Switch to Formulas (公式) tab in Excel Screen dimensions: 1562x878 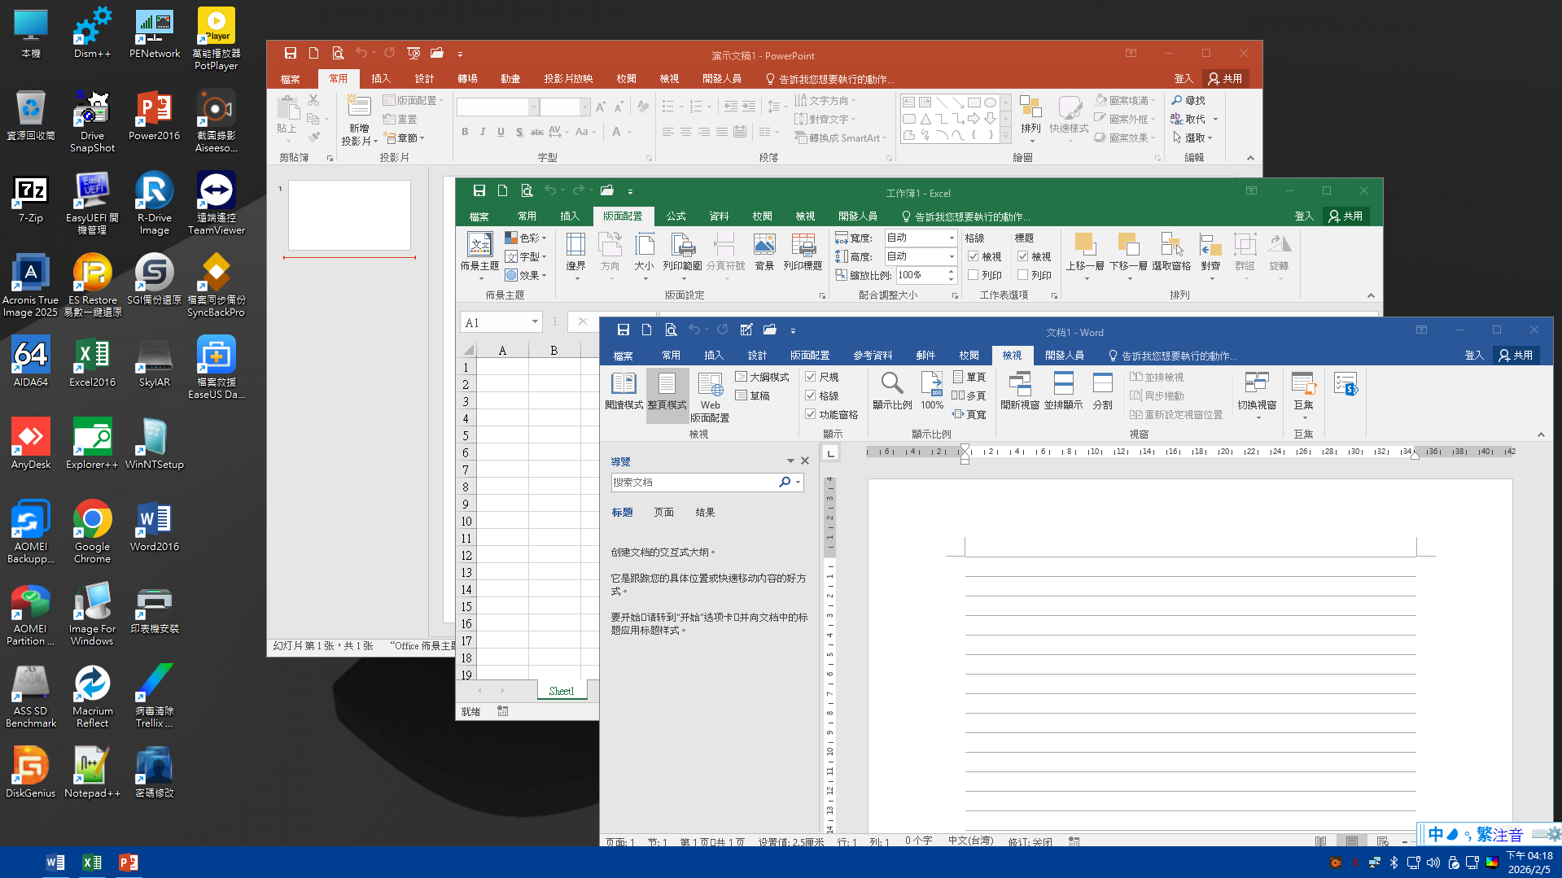point(676,216)
